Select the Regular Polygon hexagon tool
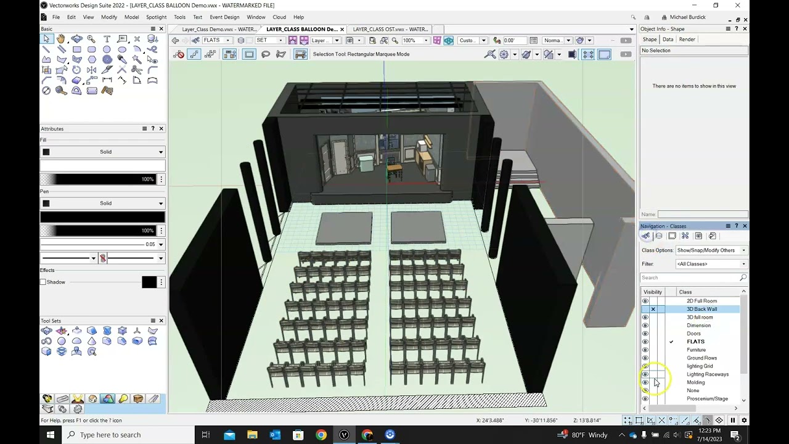 pos(92,59)
